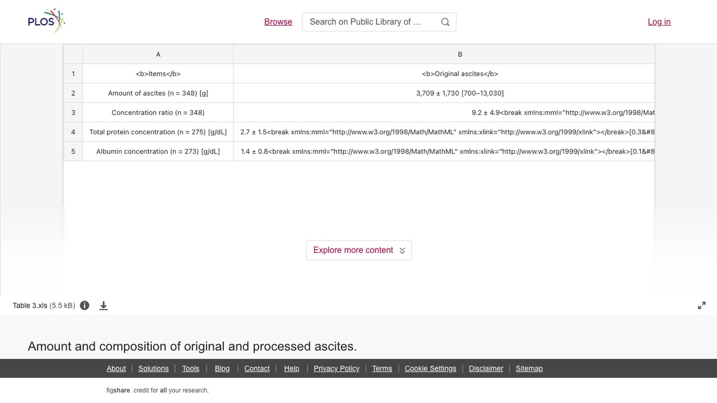Focus the Search on Public Library field
Screen dimensions: 717x403
(x=370, y=22)
